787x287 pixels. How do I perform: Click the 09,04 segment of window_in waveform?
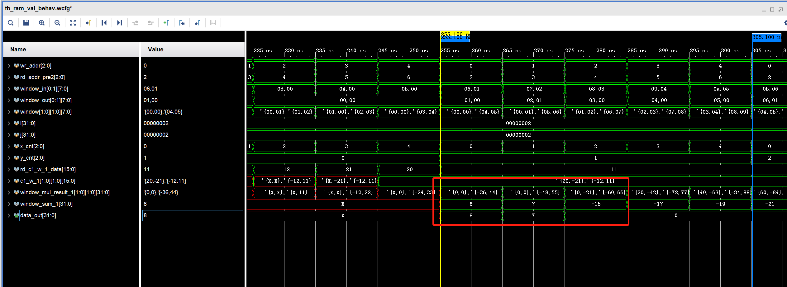[x=658, y=89]
